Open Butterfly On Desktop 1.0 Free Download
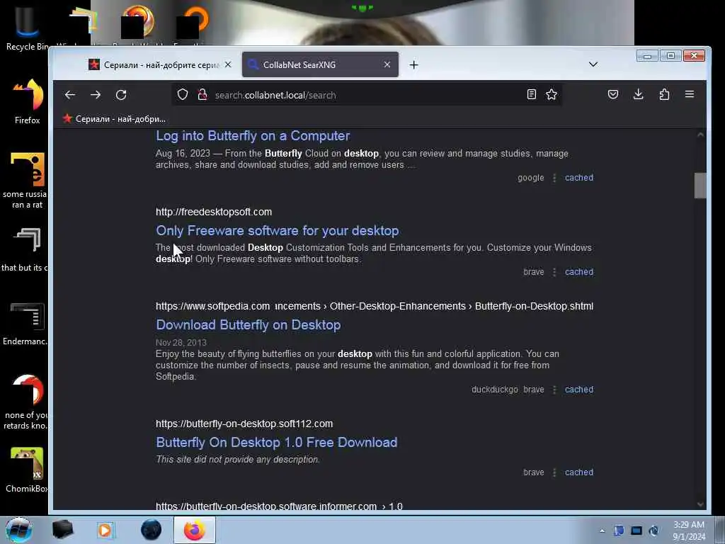 pyautogui.click(x=277, y=442)
